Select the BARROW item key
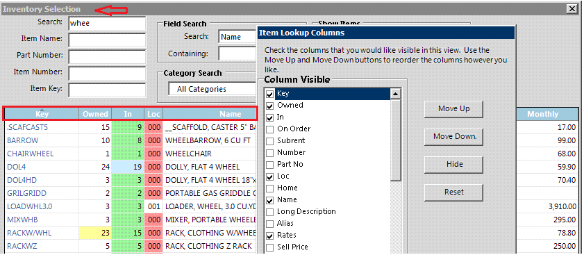Viewport: 584px width, 255px height. click(23, 140)
